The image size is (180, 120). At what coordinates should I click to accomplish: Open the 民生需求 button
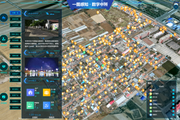[x=15, y=108]
